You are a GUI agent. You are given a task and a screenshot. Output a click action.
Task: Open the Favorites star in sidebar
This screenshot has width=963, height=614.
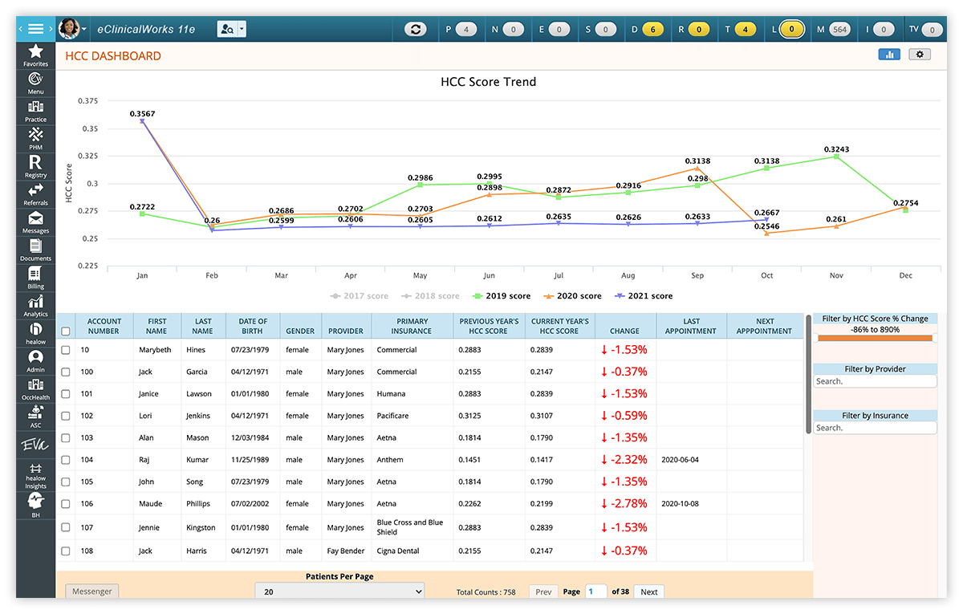coord(35,51)
